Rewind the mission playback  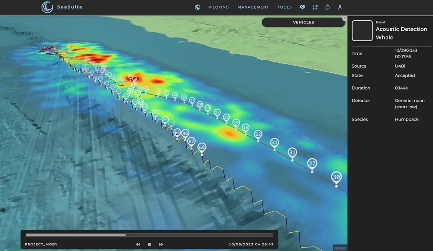click(138, 244)
